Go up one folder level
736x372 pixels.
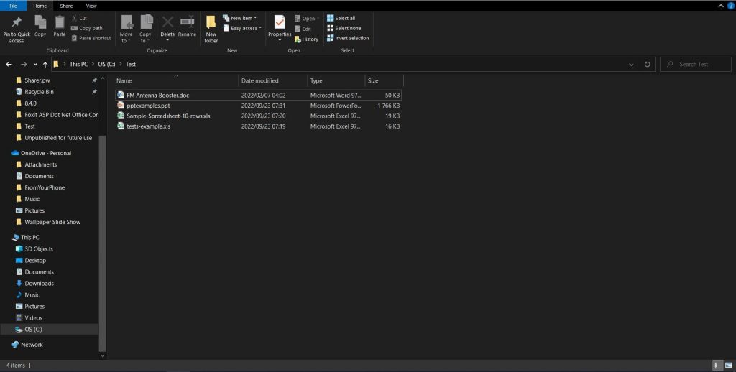(45, 64)
